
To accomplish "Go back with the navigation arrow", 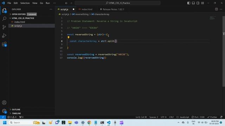I will point(66,3).
